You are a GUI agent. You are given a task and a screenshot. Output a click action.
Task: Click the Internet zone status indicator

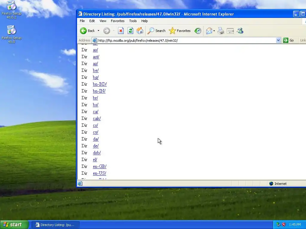coord(278,184)
